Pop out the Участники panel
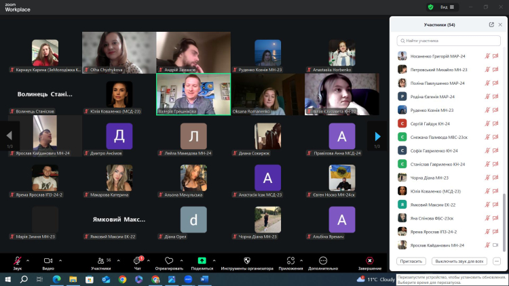The image size is (509, 286). tap(491, 24)
